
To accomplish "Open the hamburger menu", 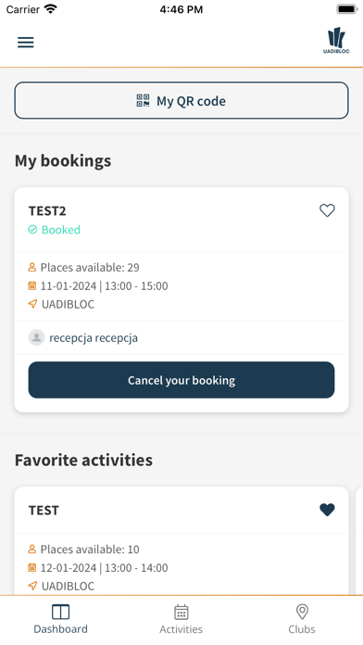I will click(x=26, y=43).
